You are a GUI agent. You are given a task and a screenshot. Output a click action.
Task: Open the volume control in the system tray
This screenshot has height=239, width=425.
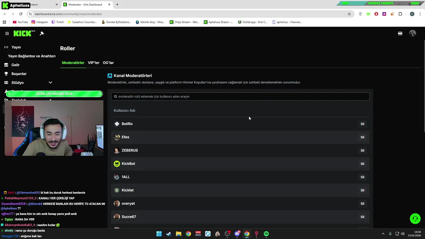402,234
